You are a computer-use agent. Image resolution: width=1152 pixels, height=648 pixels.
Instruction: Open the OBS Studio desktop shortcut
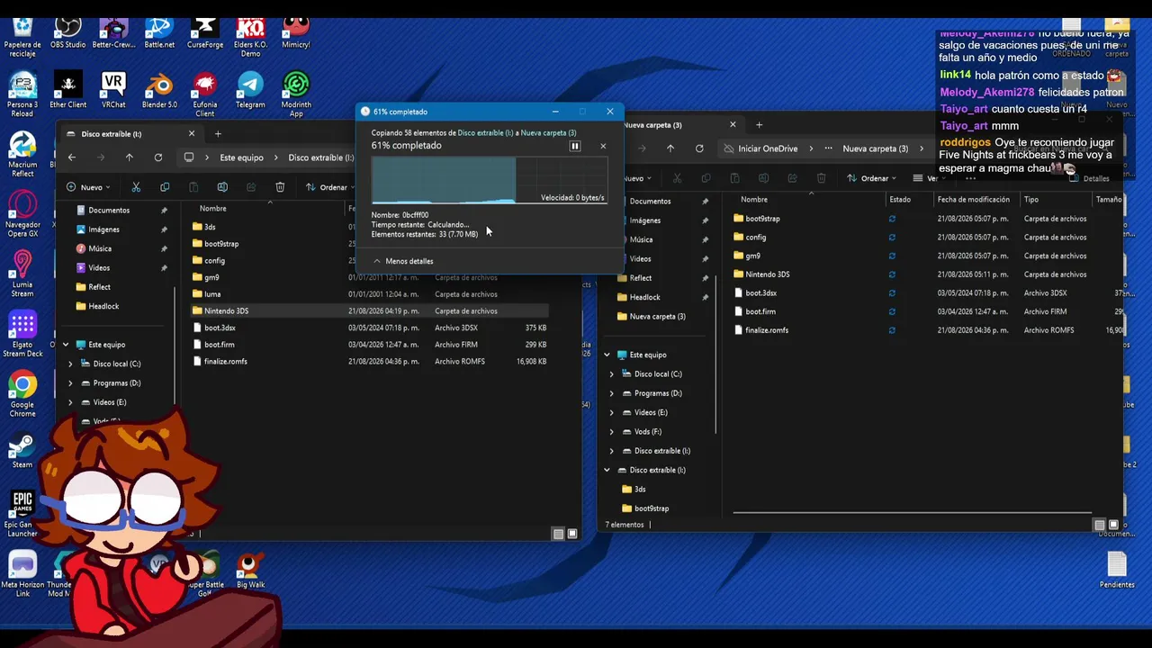(x=68, y=32)
